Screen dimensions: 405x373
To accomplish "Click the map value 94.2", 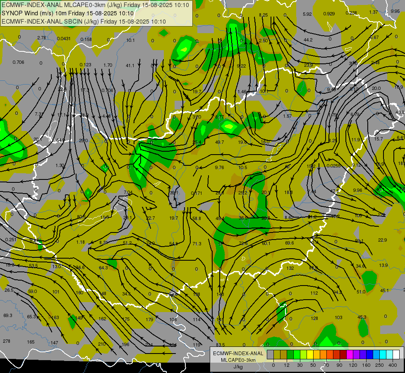I will pyautogui.click(x=337, y=292).
